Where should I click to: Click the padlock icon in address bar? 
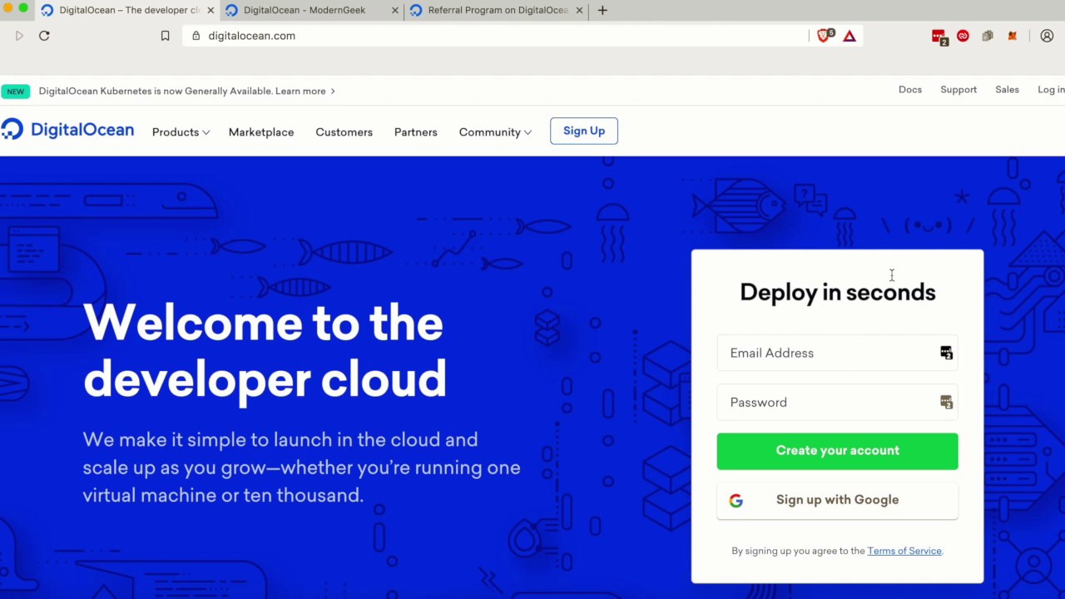pyautogui.click(x=196, y=36)
